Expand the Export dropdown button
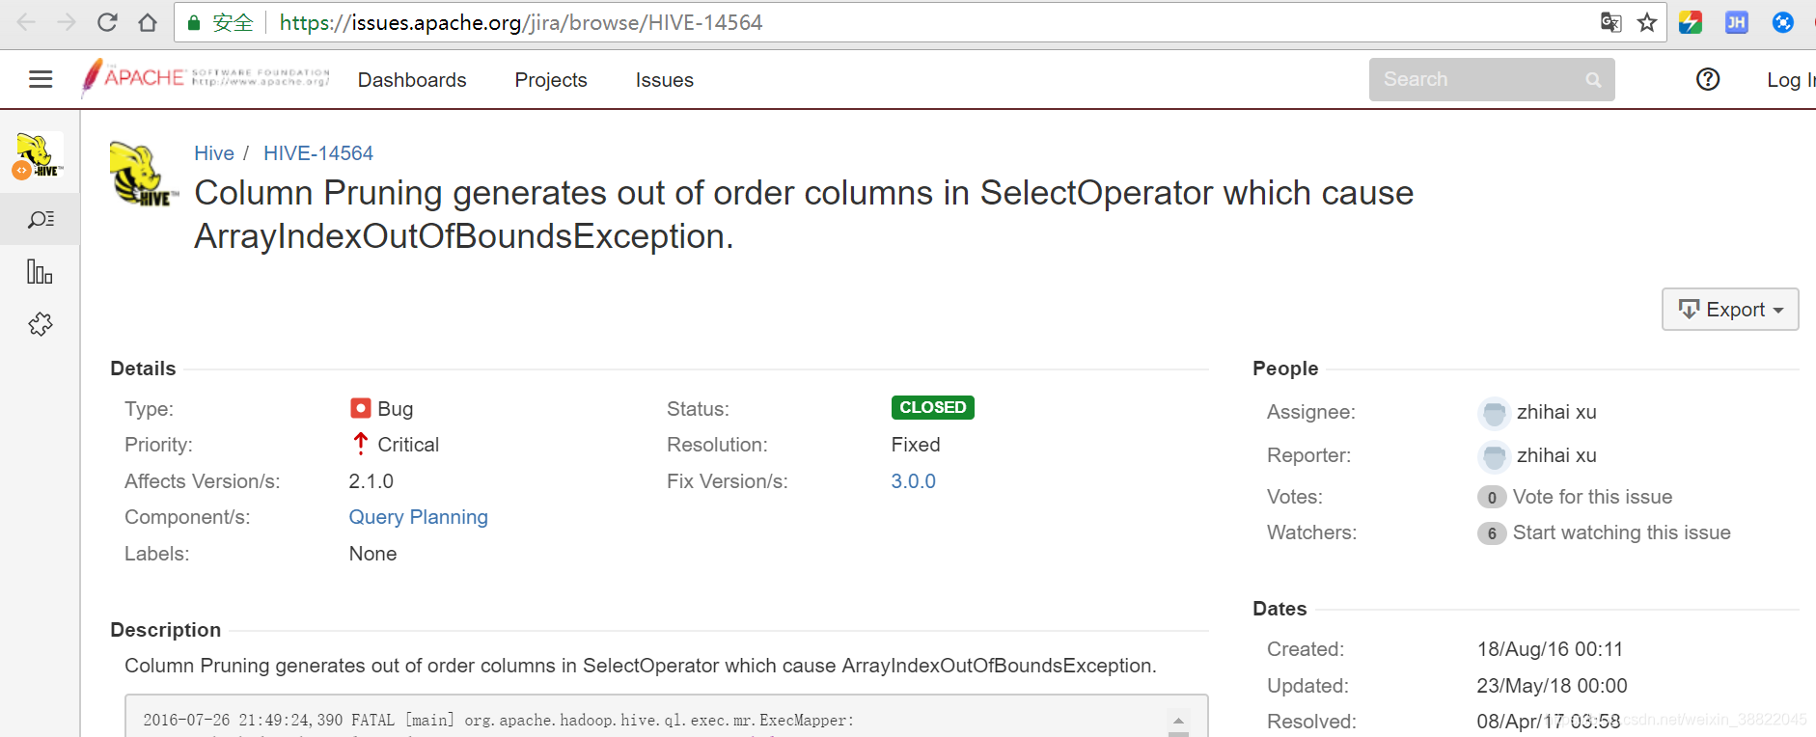The width and height of the screenshot is (1816, 737). (x=1730, y=309)
